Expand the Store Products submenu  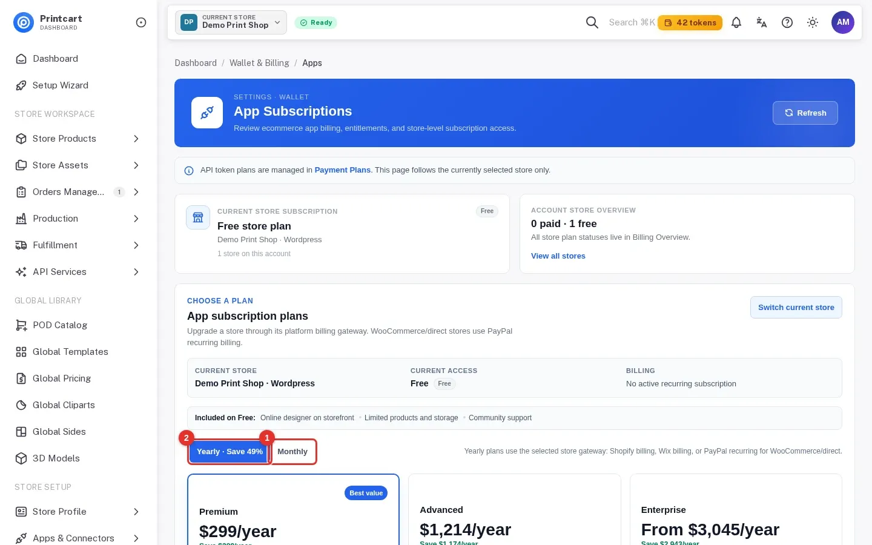[x=136, y=139]
